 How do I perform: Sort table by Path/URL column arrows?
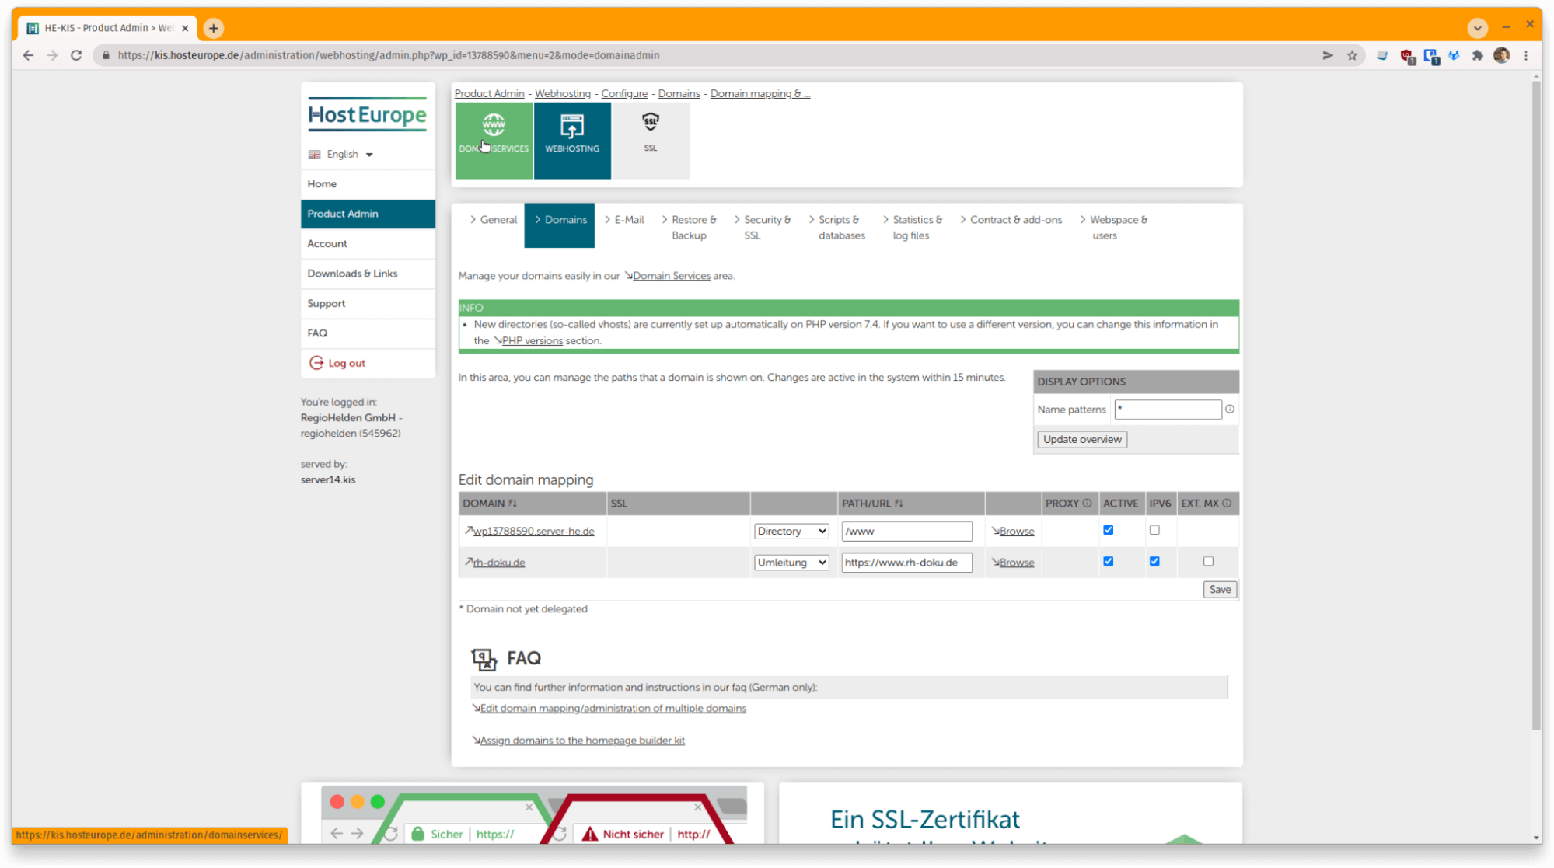click(x=899, y=504)
